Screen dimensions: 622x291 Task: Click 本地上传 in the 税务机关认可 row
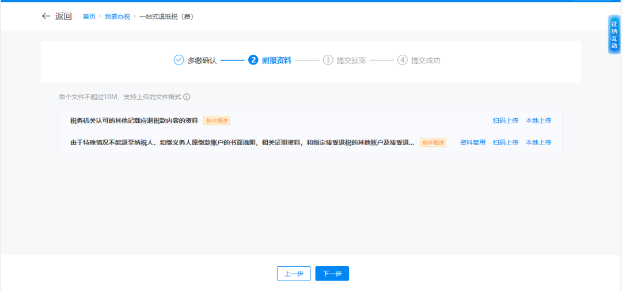tap(538, 120)
